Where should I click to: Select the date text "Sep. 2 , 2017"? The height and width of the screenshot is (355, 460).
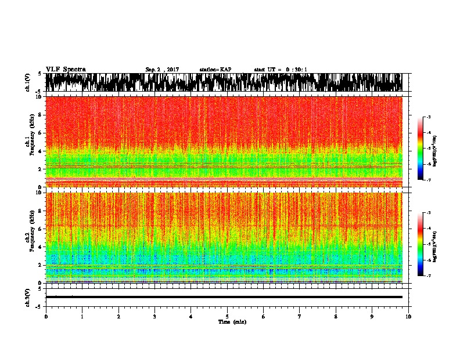click(162, 70)
